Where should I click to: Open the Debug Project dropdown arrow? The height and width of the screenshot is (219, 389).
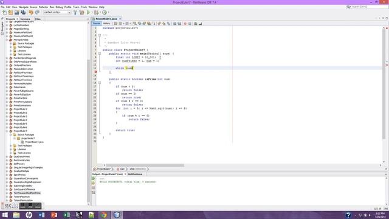[100, 12]
